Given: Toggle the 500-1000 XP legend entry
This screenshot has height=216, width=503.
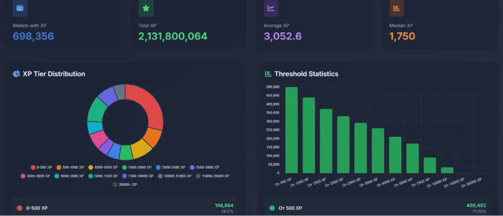Looking at the screenshot, I should [x=70, y=167].
